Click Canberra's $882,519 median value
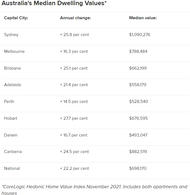190x195 pixels. pyautogui.click(x=138, y=152)
